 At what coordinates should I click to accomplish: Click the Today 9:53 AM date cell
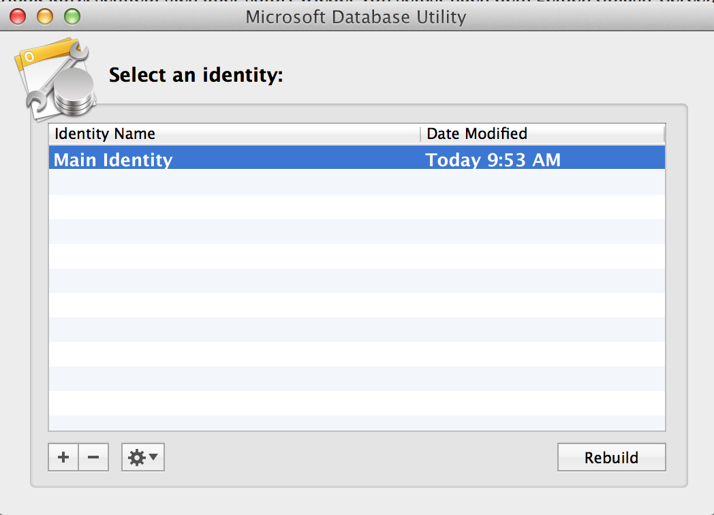point(493,160)
